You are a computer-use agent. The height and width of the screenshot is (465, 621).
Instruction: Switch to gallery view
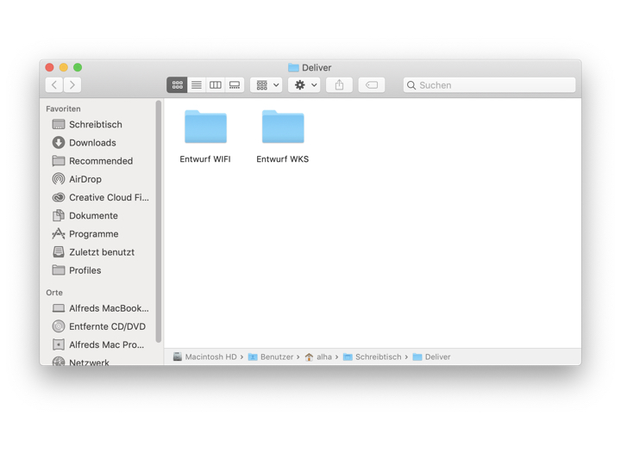(x=235, y=85)
